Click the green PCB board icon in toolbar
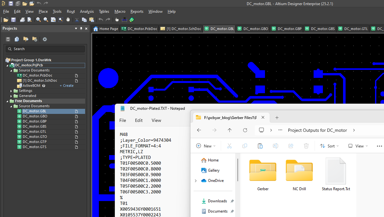This screenshot has height=217, width=384. point(132,20)
